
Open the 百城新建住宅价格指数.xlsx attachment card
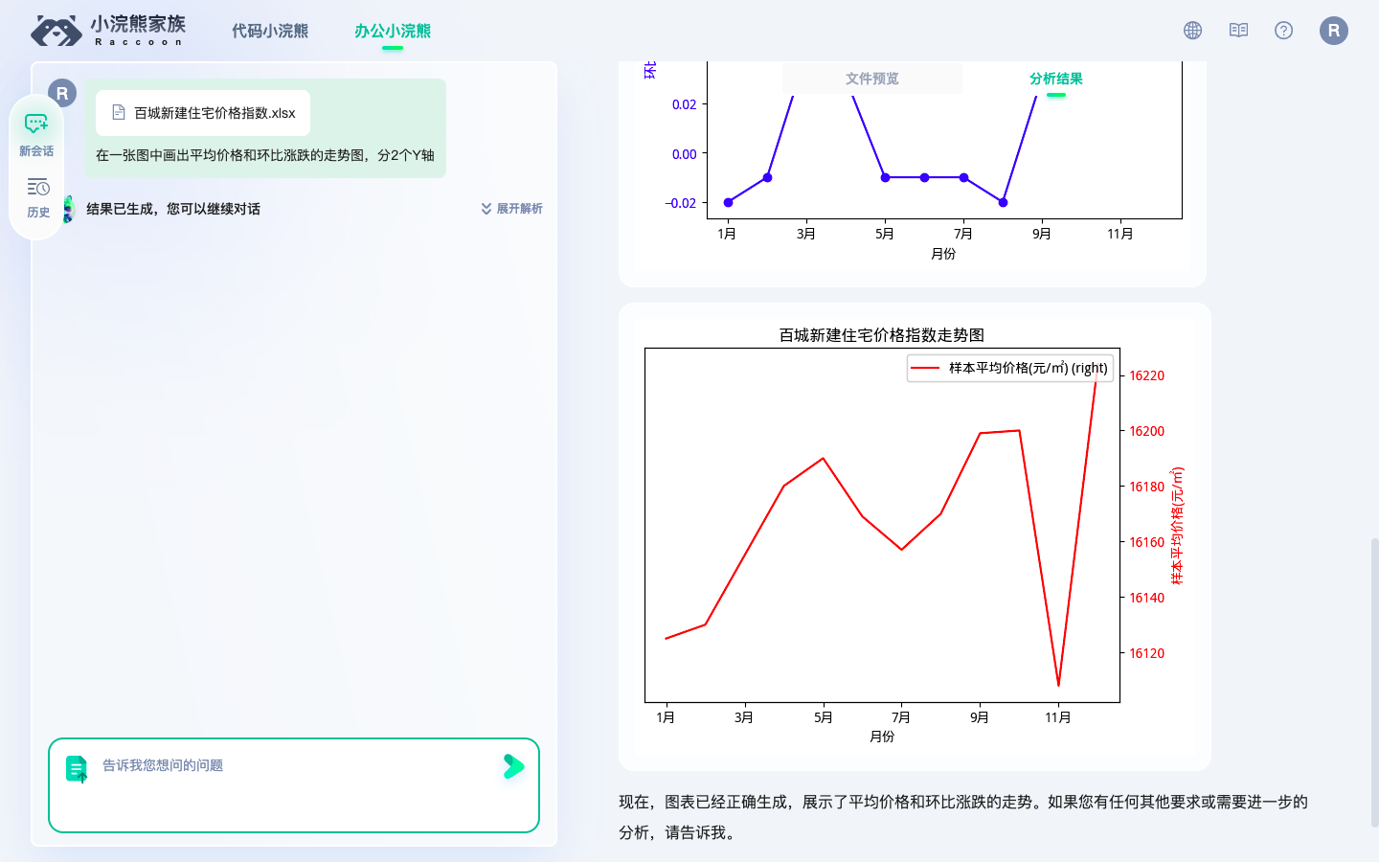point(201,112)
